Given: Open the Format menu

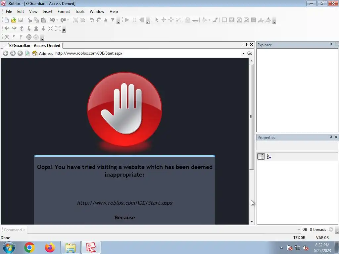Looking at the screenshot, I should (x=64, y=12).
